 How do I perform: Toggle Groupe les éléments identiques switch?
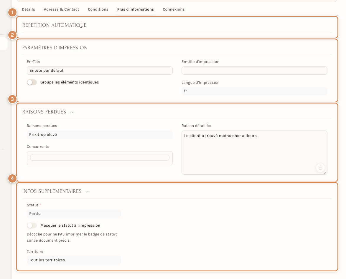click(32, 82)
